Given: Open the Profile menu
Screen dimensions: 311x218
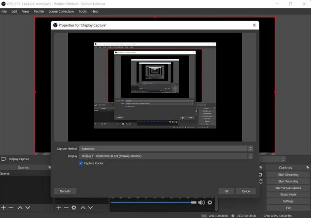Looking at the screenshot, I should click(x=39, y=11).
